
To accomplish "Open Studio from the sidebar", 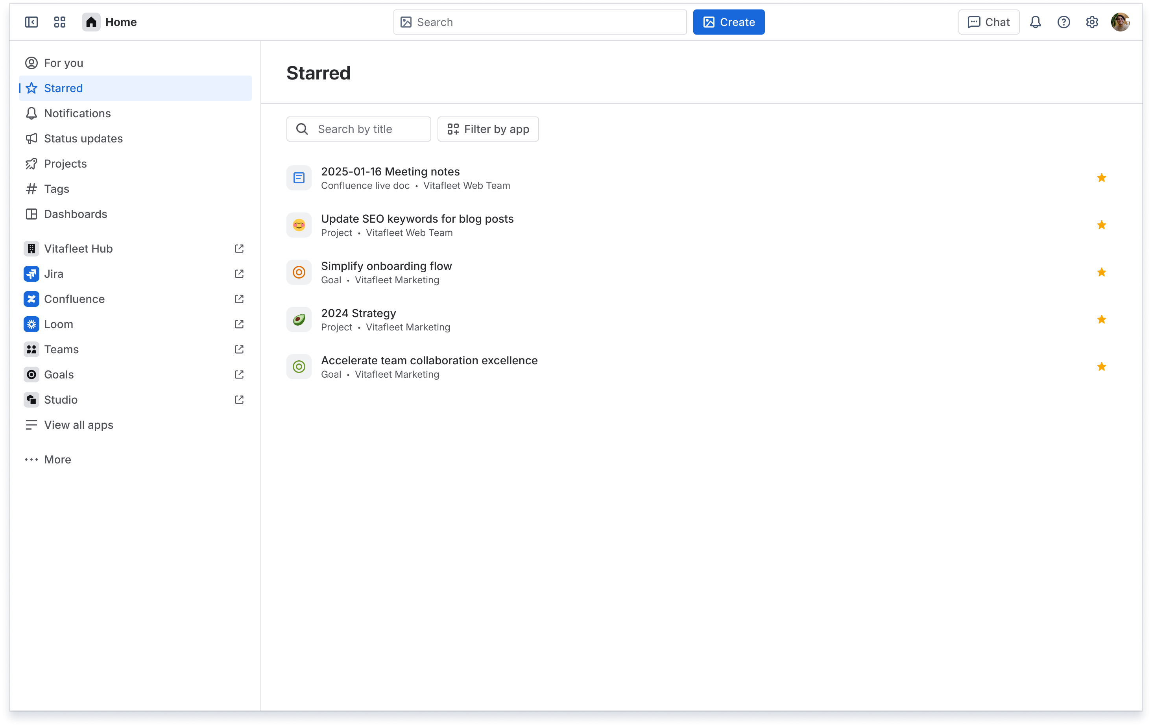I will pyautogui.click(x=60, y=399).
